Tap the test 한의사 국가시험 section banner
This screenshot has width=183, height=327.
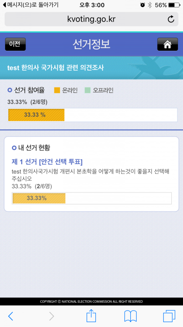point(91,68)
